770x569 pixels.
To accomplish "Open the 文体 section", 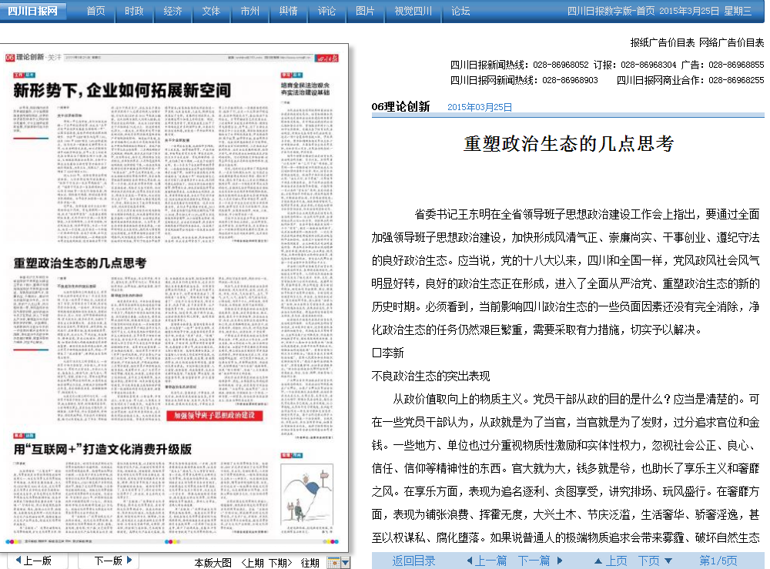I will (x=211, y=11).
